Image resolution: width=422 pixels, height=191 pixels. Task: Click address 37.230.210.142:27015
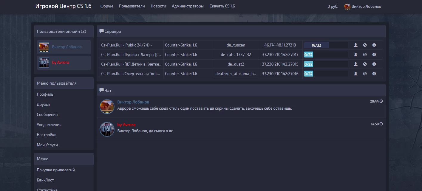(x=280, y=64)
